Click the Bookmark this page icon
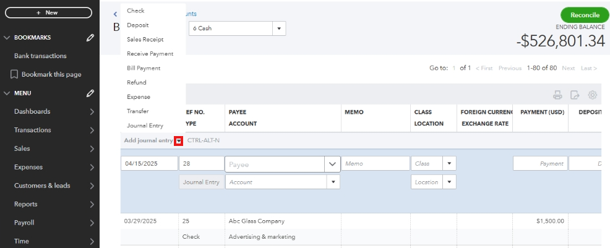The image size is (610, 248). 14,74
